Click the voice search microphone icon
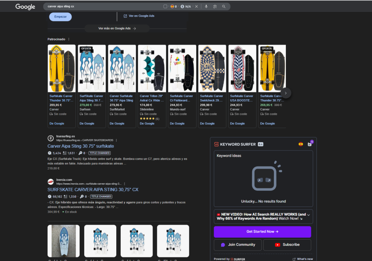Viewport: 372px width, 261px height. click(206, 7)
